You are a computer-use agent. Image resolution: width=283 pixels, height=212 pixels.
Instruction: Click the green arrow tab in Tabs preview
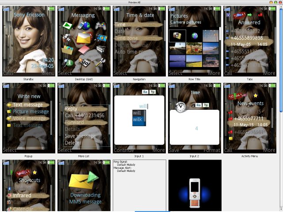[250, 15]
